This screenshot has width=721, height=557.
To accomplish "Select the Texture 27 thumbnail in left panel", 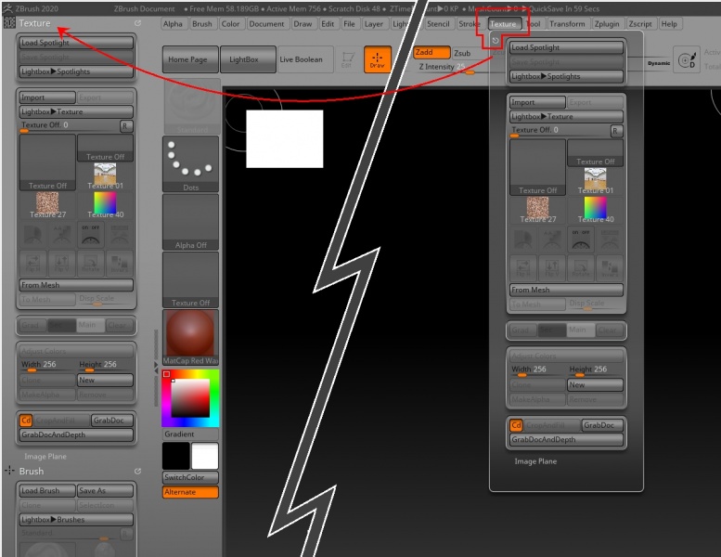I will coord(47,204).
